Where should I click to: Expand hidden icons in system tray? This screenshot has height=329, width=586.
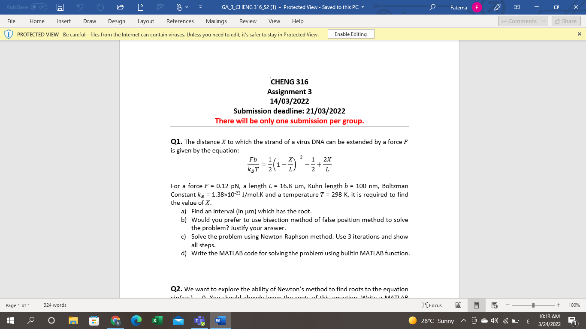click(464, 320)
